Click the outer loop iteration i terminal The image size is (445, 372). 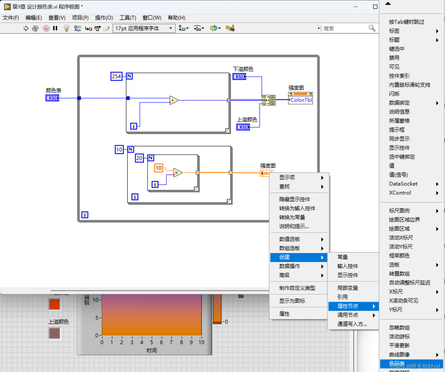(85, 215)
